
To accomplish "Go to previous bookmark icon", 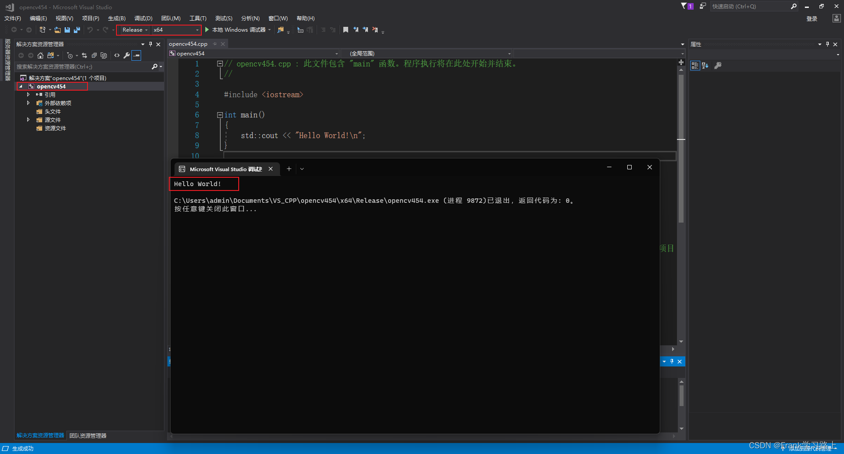I will click(356, 30).
